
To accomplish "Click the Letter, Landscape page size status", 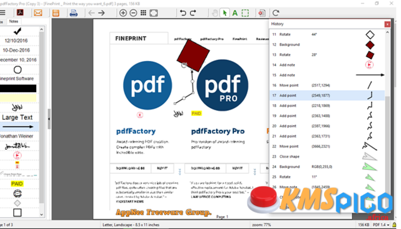I will pyautogui.click(x=131, y=225).
